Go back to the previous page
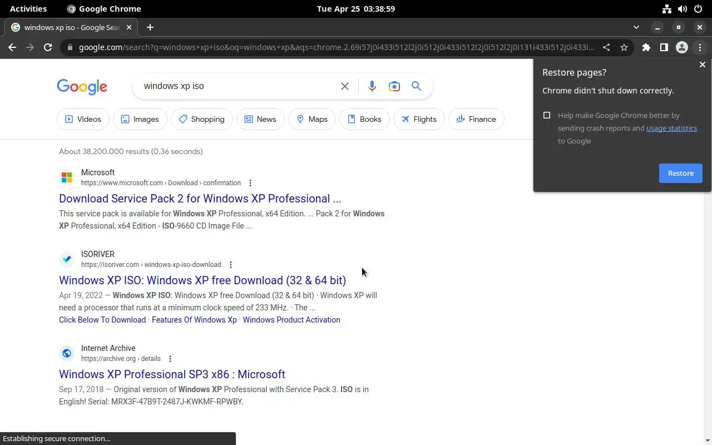Image resolution: width=712 pixels, height=445 pixels. (x=12, y=47)
